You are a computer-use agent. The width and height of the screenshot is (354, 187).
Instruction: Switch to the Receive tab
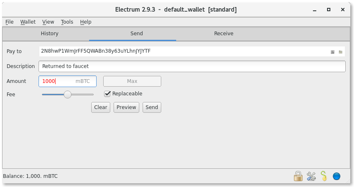223,34
